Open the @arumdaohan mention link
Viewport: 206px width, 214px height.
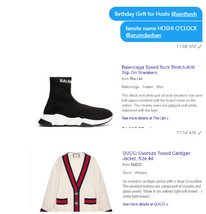(x=143, y=35)
